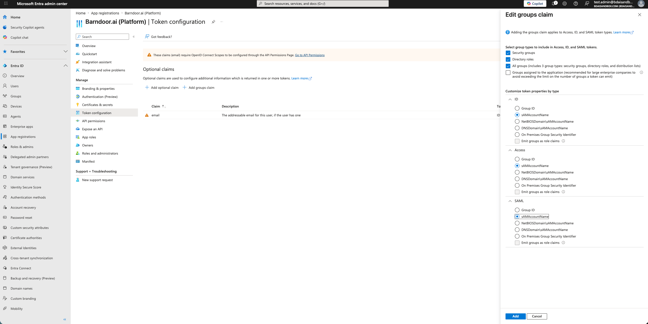
Task: Open Entra Connect in the sidebar
Action: [x=21, y=268]
